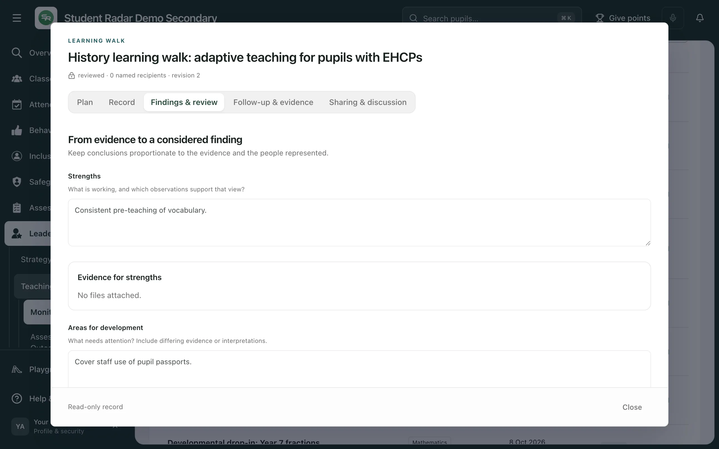Click the 'Evidence for strengths' heading
Screen dimensions: 719x449
point(119,277)
